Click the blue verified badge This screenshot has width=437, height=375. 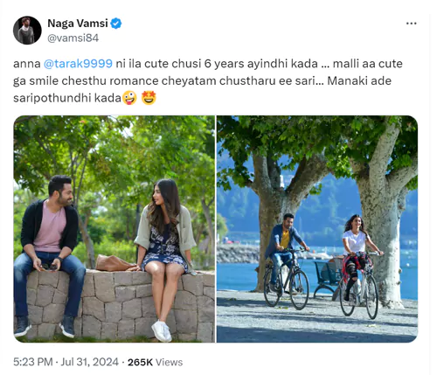tap(116, 24)
